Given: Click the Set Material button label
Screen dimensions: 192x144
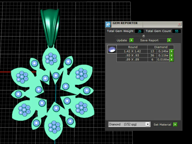Looking at the screenshot, I should 162,124.
